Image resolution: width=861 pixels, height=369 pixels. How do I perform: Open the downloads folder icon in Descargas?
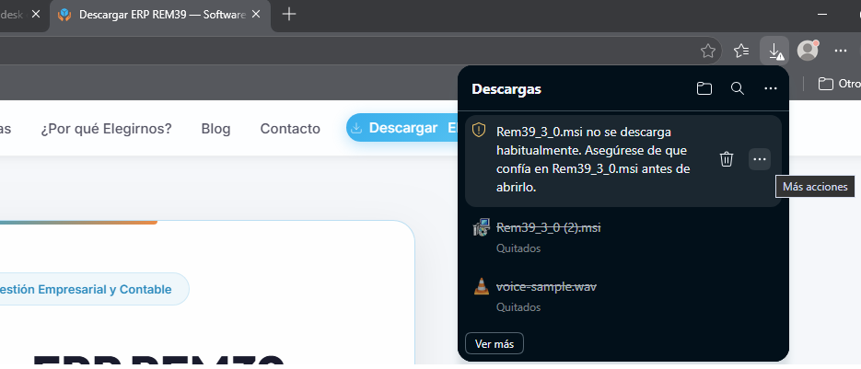coord(704,88)
